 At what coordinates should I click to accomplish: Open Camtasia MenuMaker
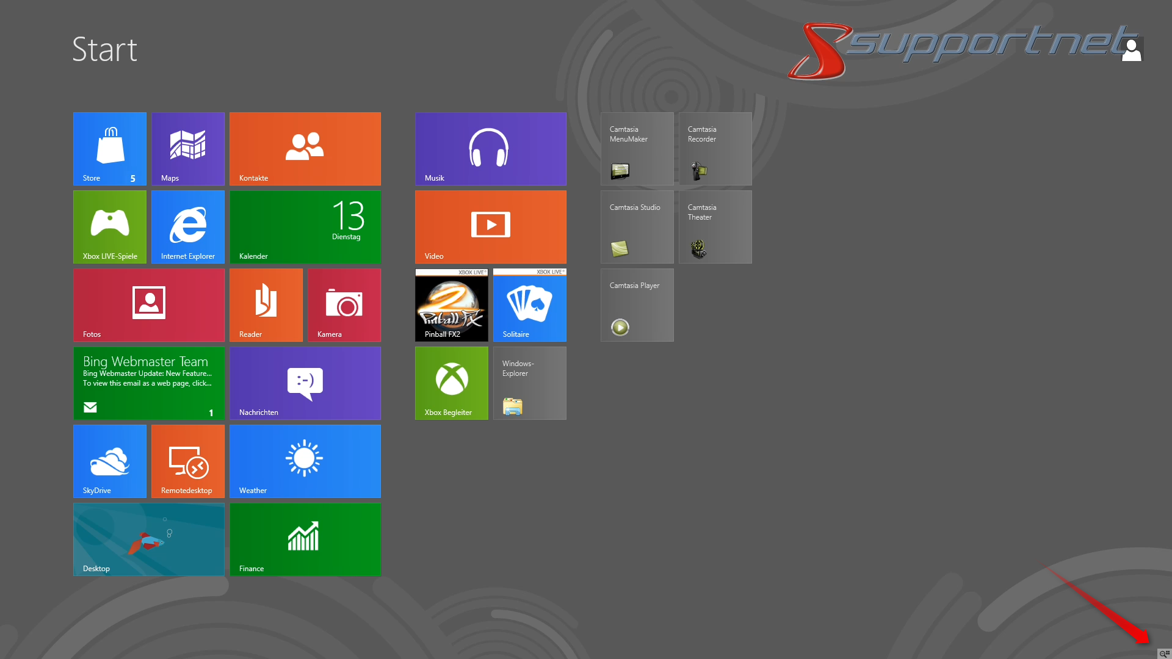tap(637, 148)
